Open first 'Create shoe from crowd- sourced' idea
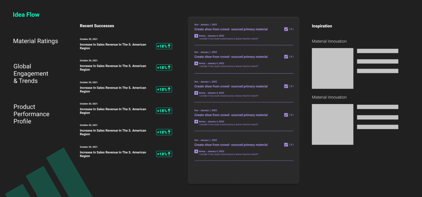422x197 pixels. 231,29
